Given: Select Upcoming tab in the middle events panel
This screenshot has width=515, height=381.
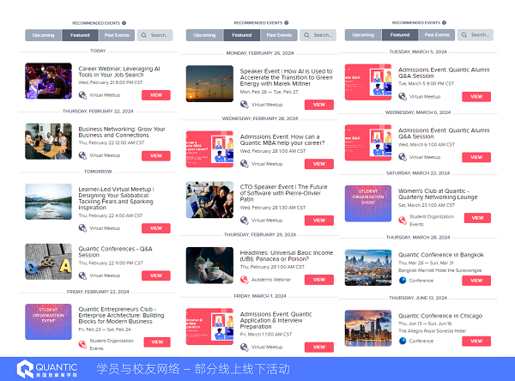Looking at the screenshot, I should click(204, 35).
